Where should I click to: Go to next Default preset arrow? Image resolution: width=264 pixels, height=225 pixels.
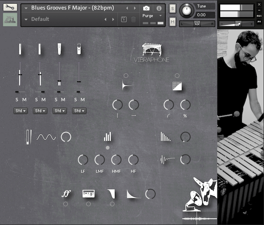pyautogui.click(x=113, y=19)
